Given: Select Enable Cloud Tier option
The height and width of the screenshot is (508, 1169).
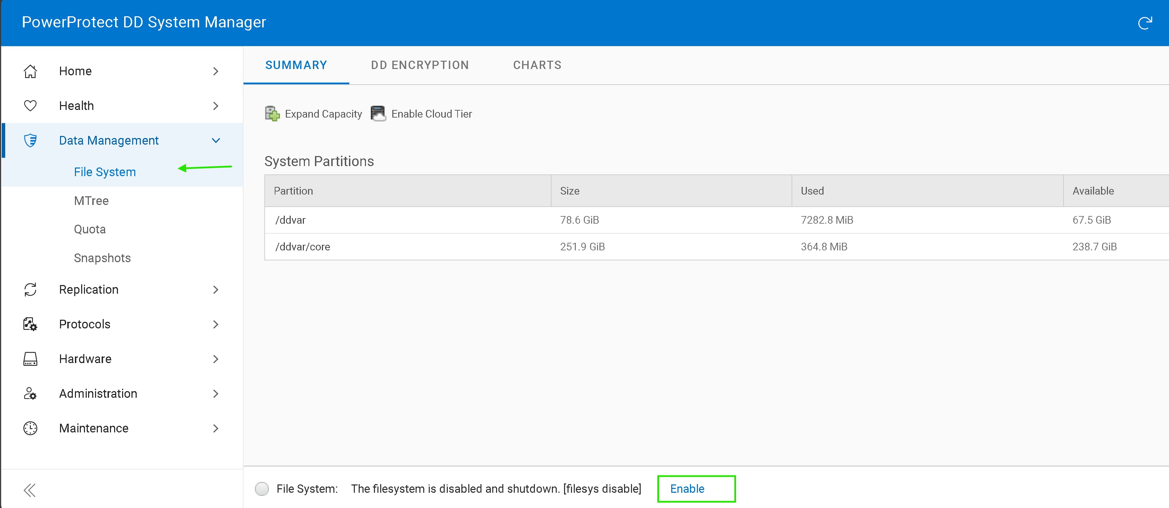Looking at the screenshot, I should coord(421,114).
